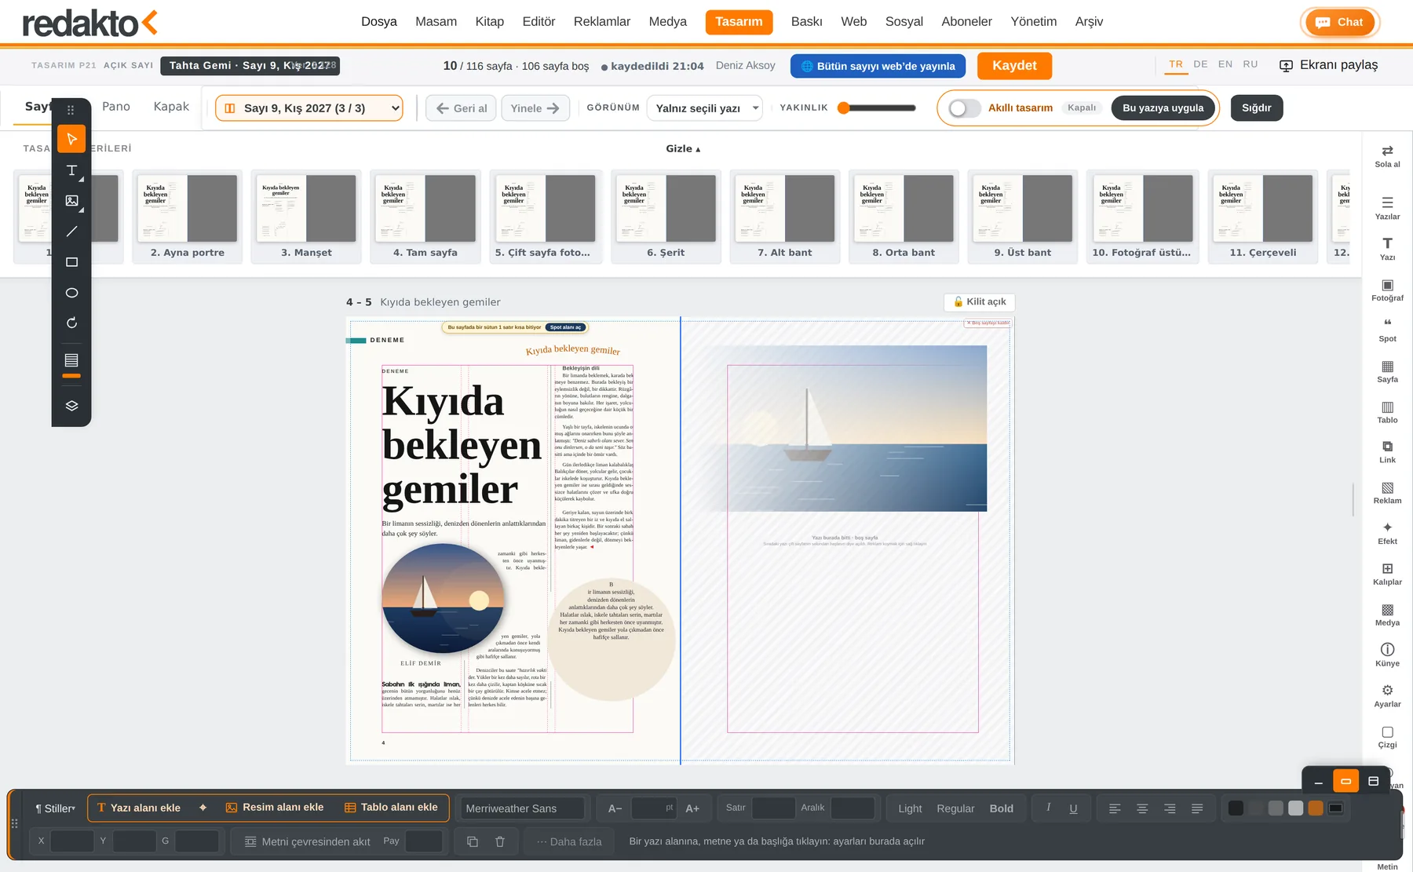This screenshot has height=872, width=1413.
Task: Click the Kaydet save button
Action: tap(1014, 66)
